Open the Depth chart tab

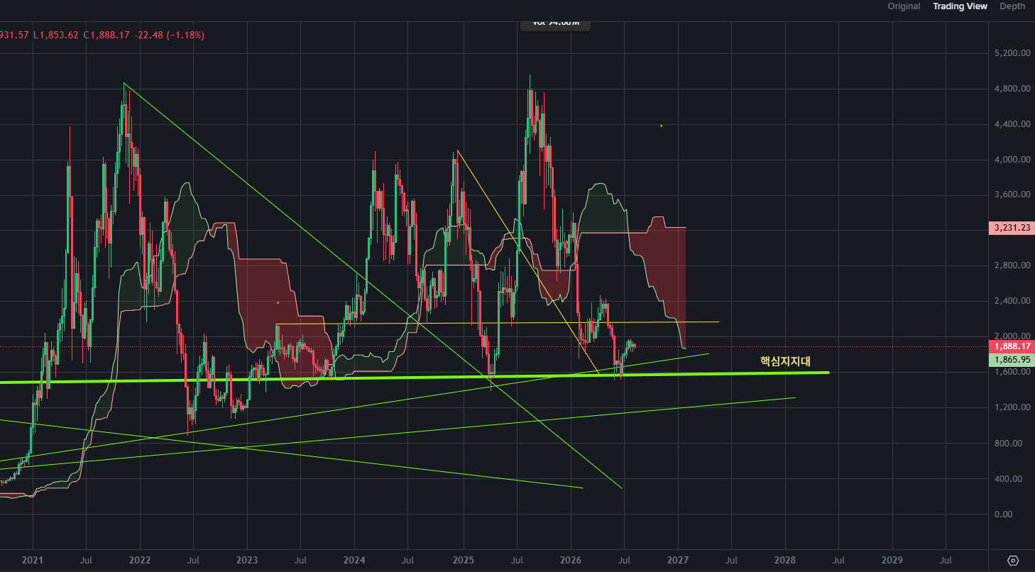(1012, 6)
